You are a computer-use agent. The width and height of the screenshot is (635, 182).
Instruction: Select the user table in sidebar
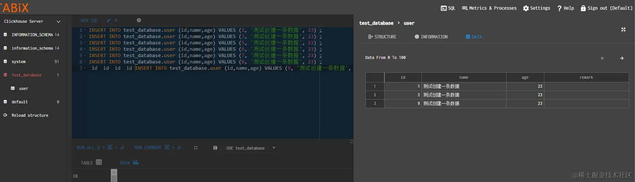point(24,88)
